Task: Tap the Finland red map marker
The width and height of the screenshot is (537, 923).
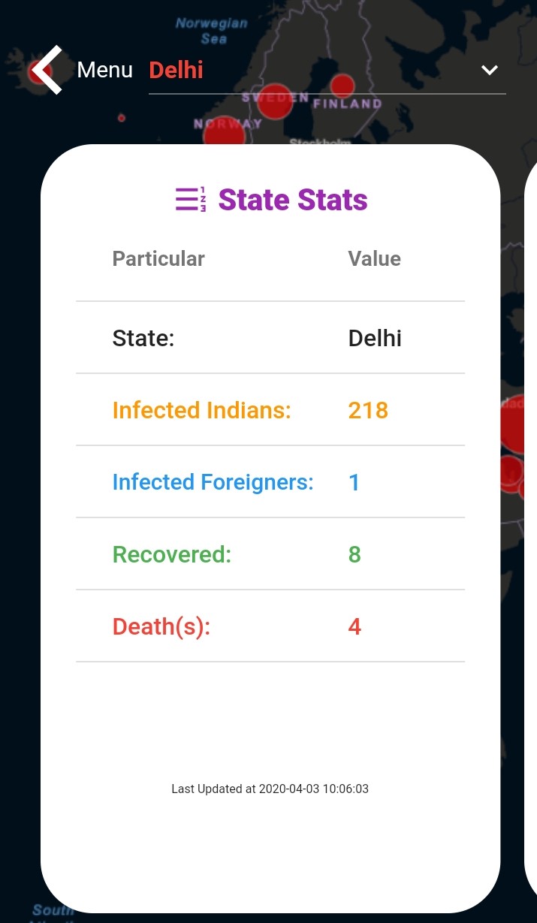Action: pos(342,86)
